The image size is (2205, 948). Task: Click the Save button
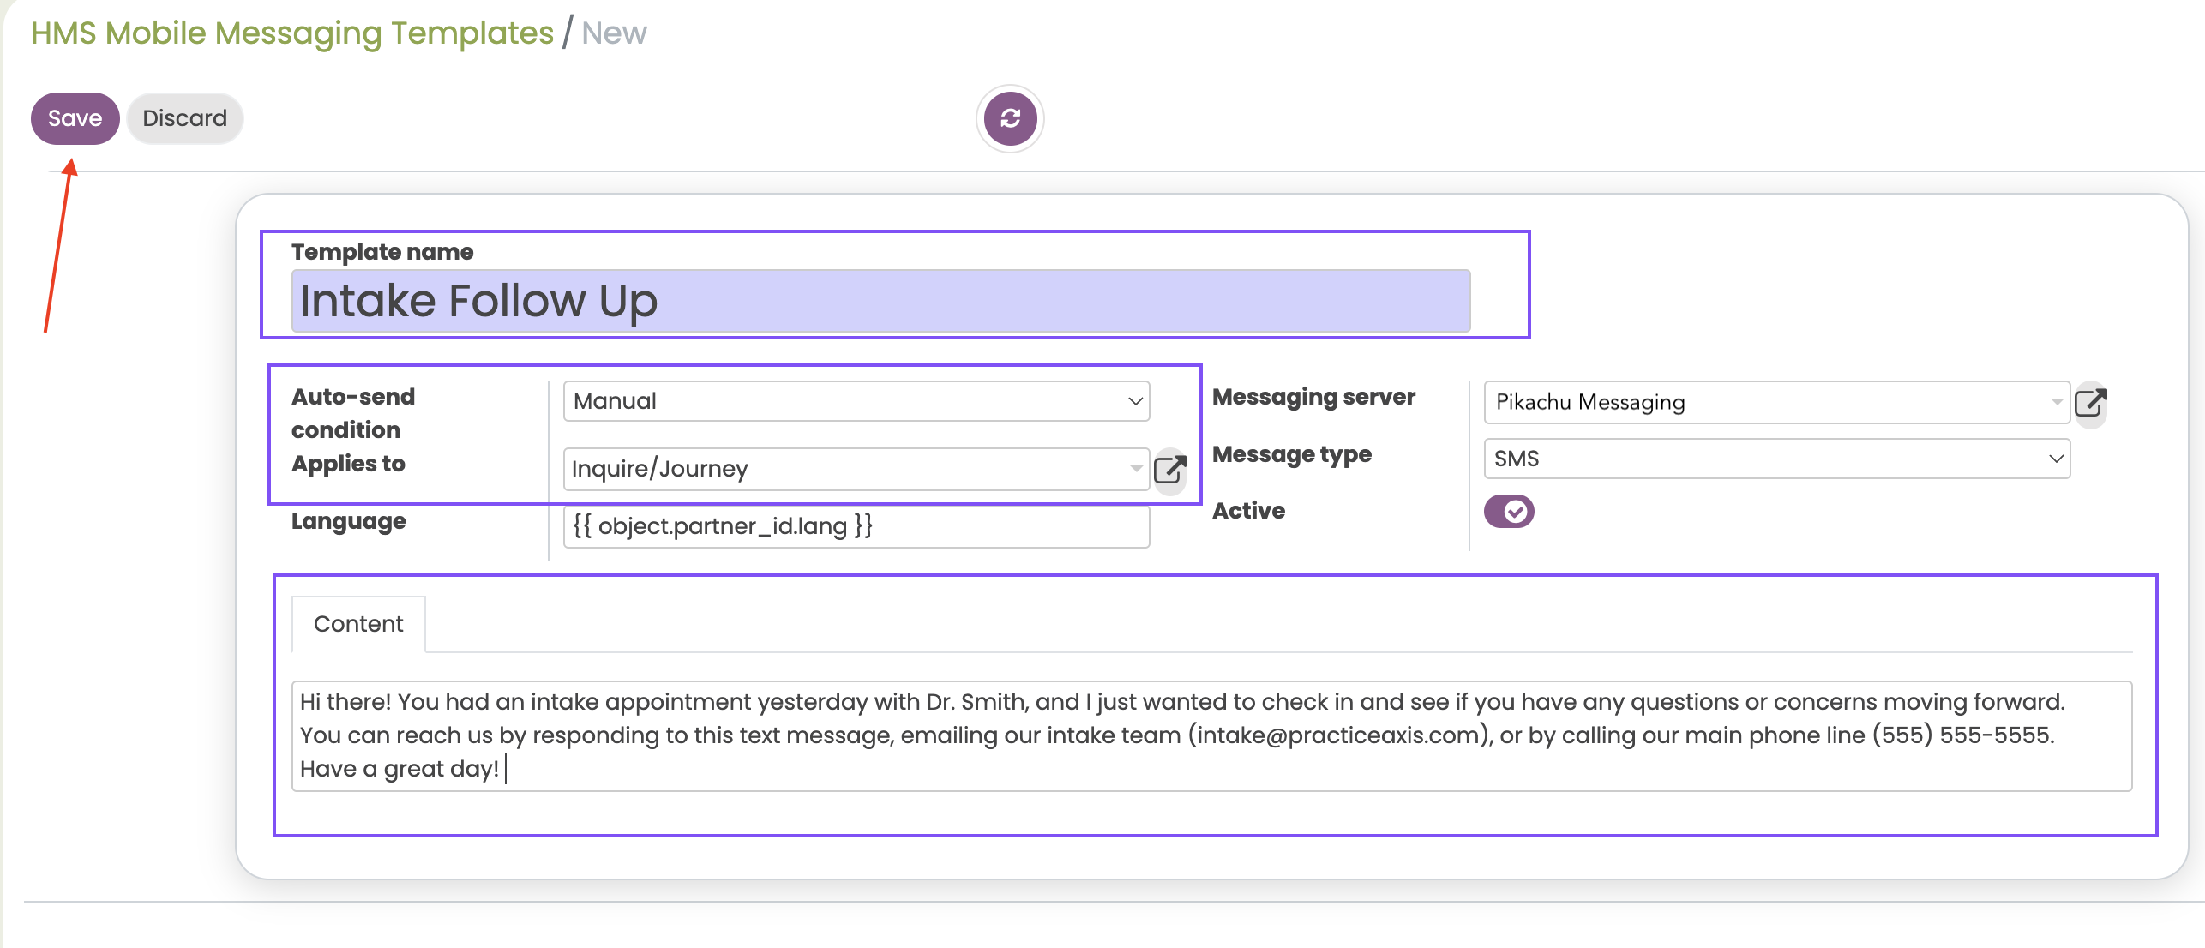[75, 118]
